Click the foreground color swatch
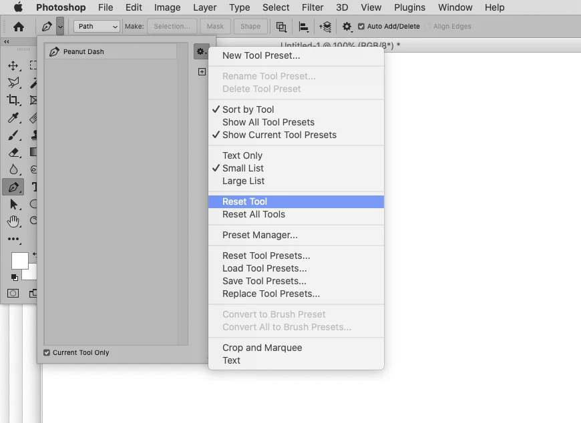 point(19,260)
